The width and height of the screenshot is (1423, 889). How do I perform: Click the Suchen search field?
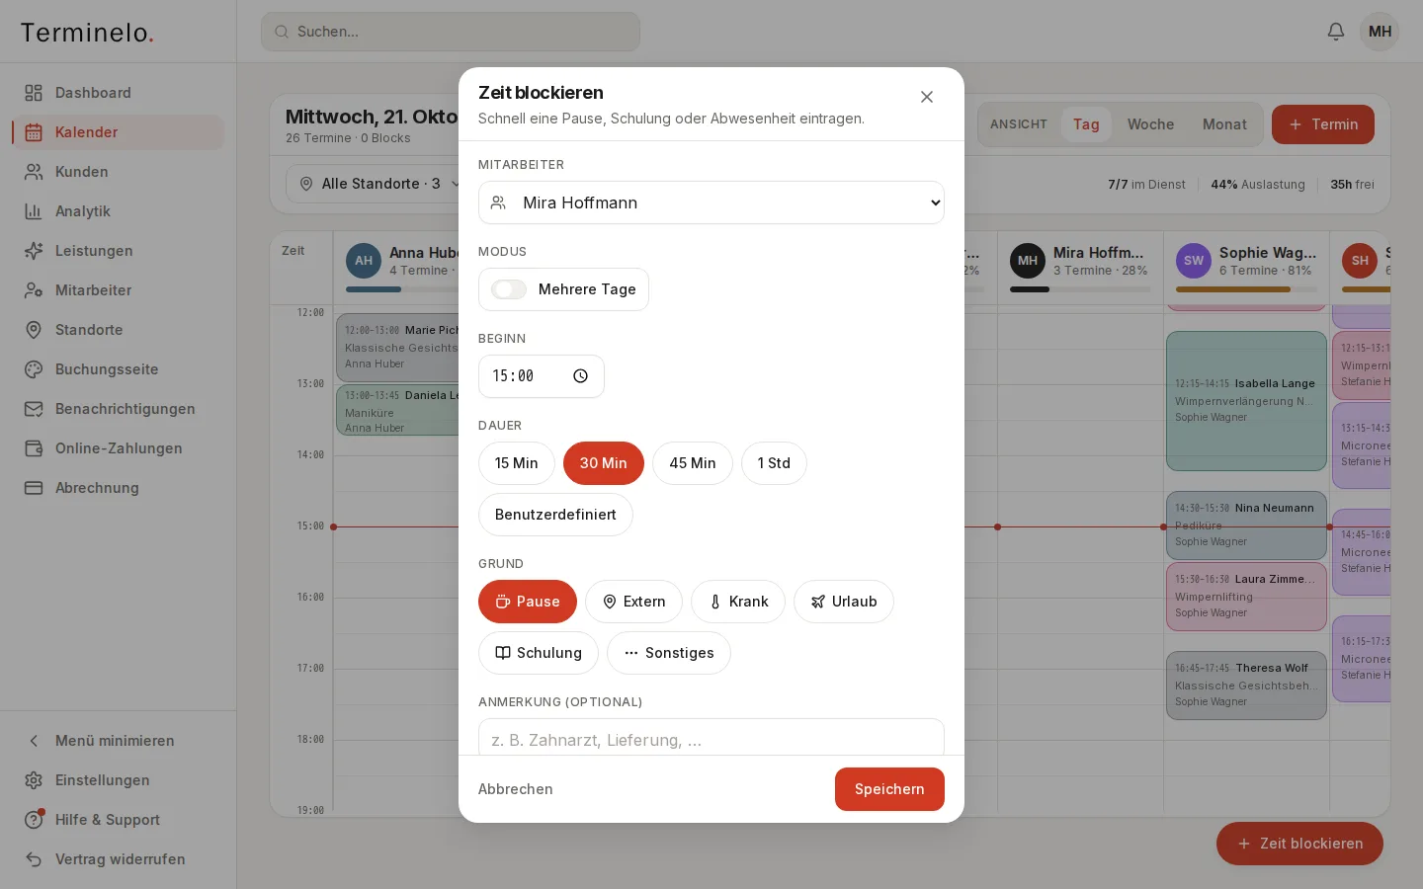[451, 32]
